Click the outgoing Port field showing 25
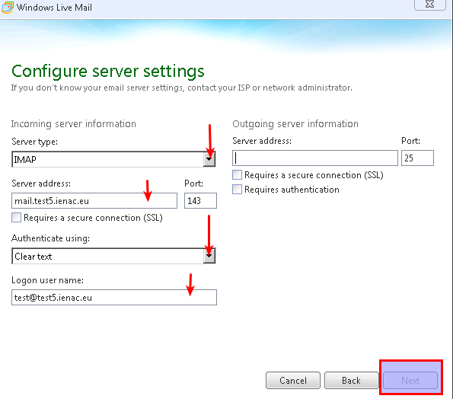The width and height of the screenshot is (453, 399). pos(417,158)
